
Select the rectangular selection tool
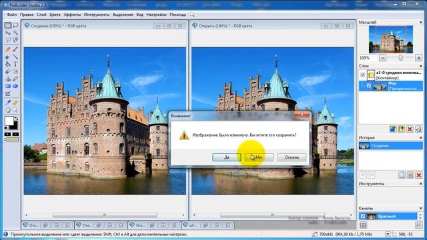[8, 25]
